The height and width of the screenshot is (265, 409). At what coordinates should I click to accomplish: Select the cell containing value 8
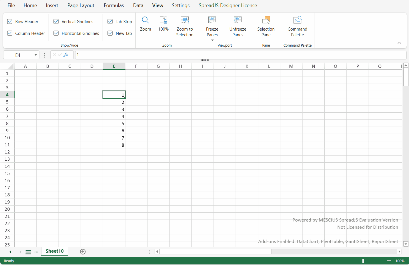tap(114, 145)
